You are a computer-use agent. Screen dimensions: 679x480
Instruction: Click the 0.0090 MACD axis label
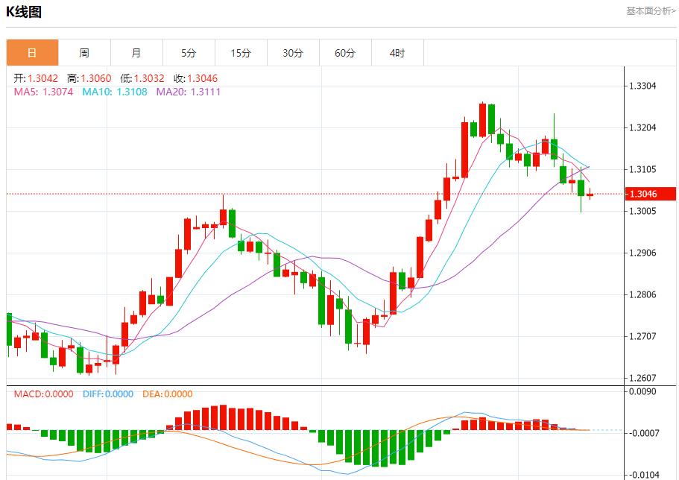pos(642,391)
